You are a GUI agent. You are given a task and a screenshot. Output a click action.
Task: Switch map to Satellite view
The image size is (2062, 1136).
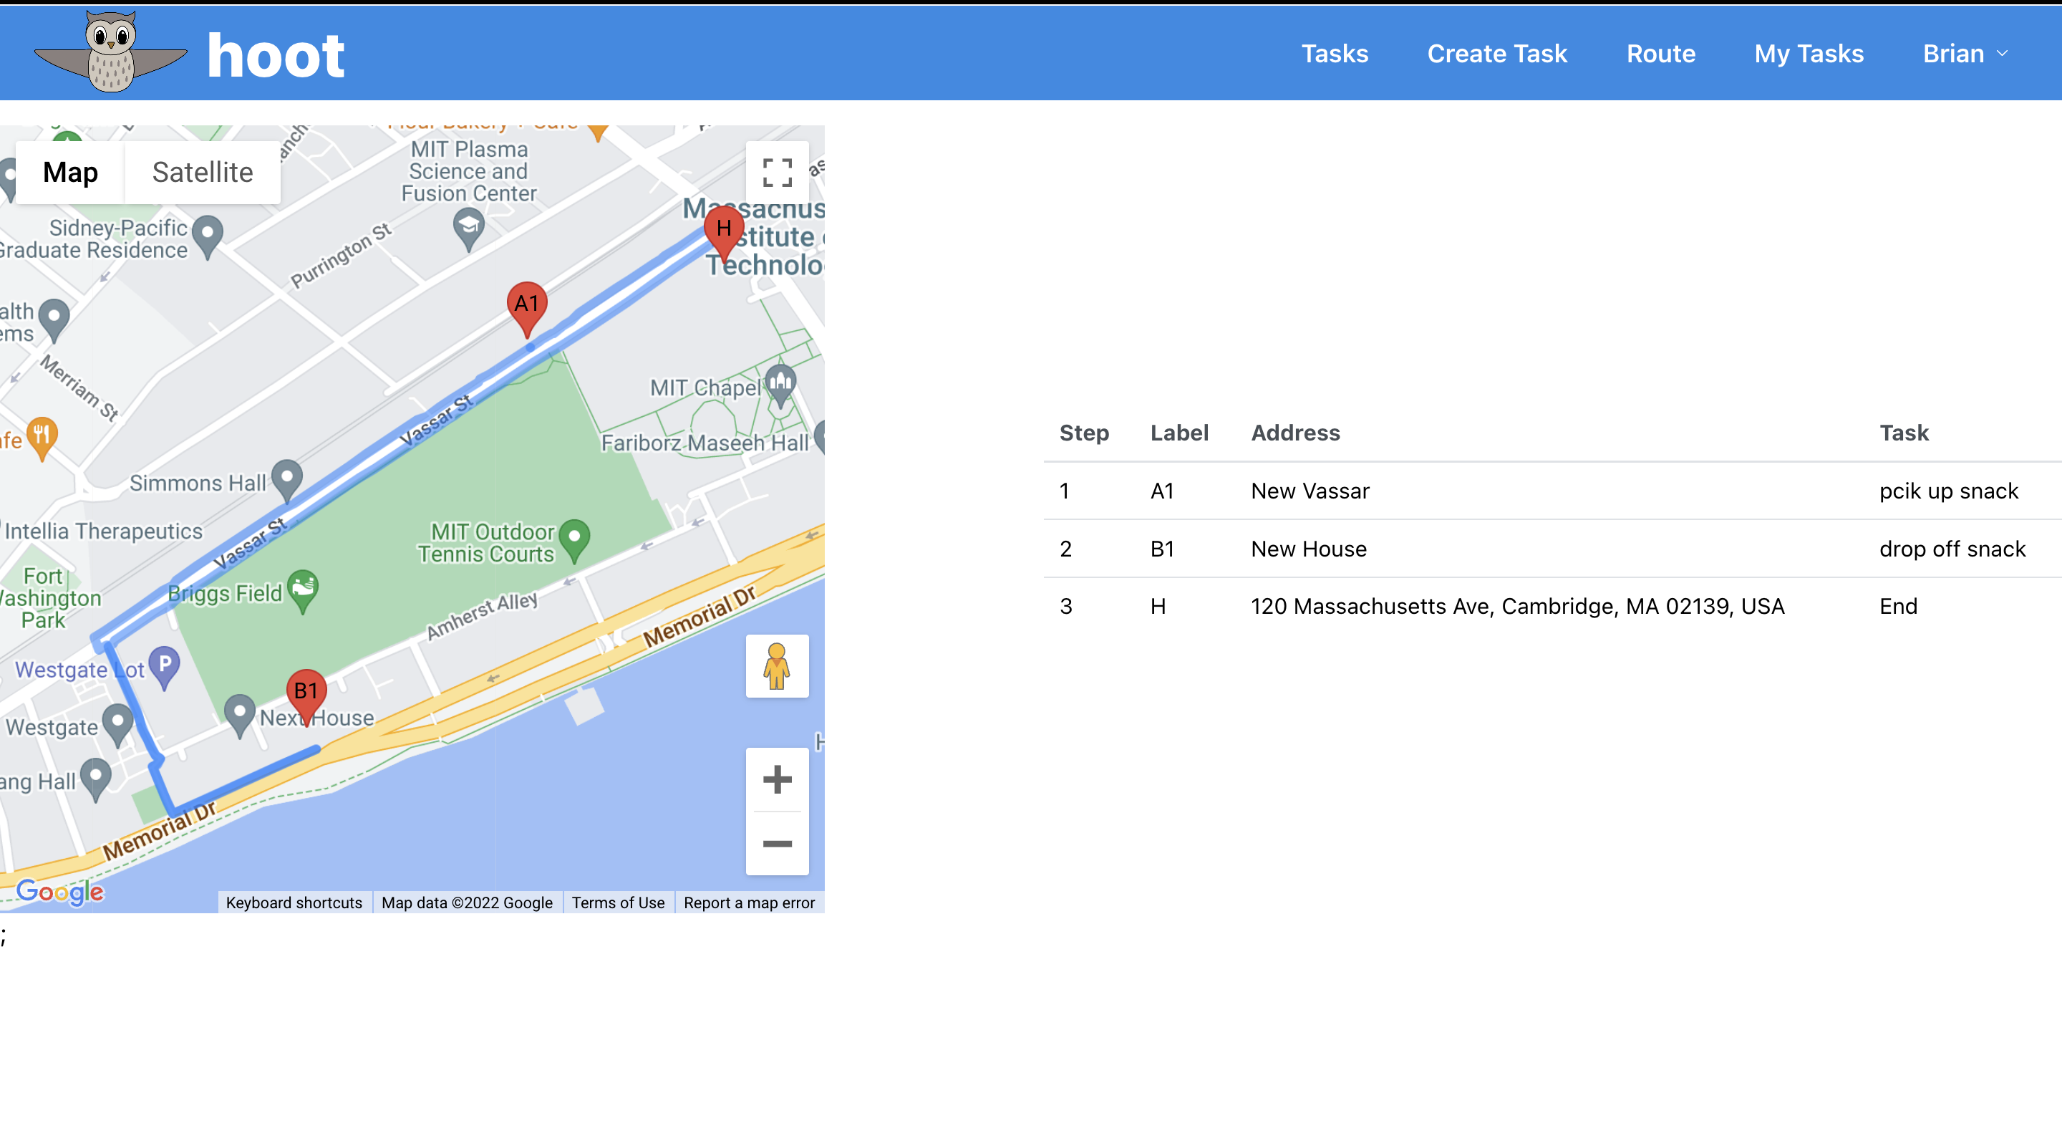click(203, 172)
